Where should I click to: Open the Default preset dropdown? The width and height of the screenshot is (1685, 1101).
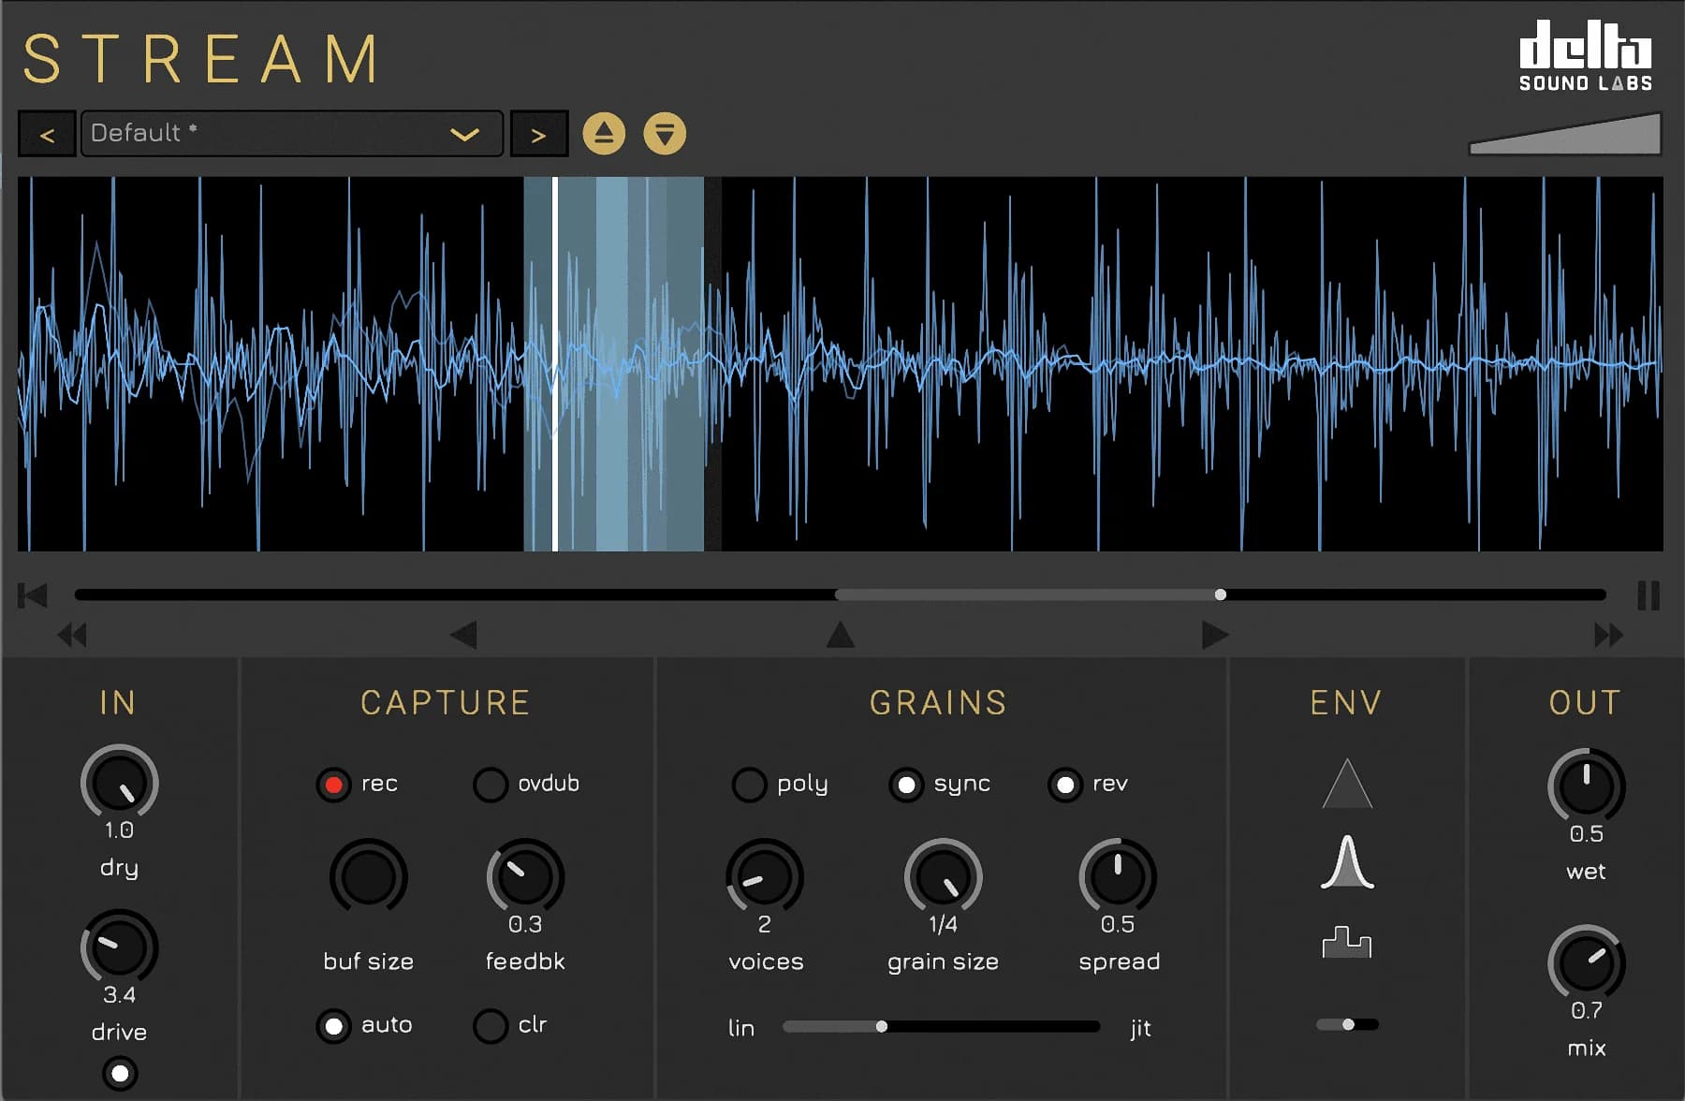290,133
